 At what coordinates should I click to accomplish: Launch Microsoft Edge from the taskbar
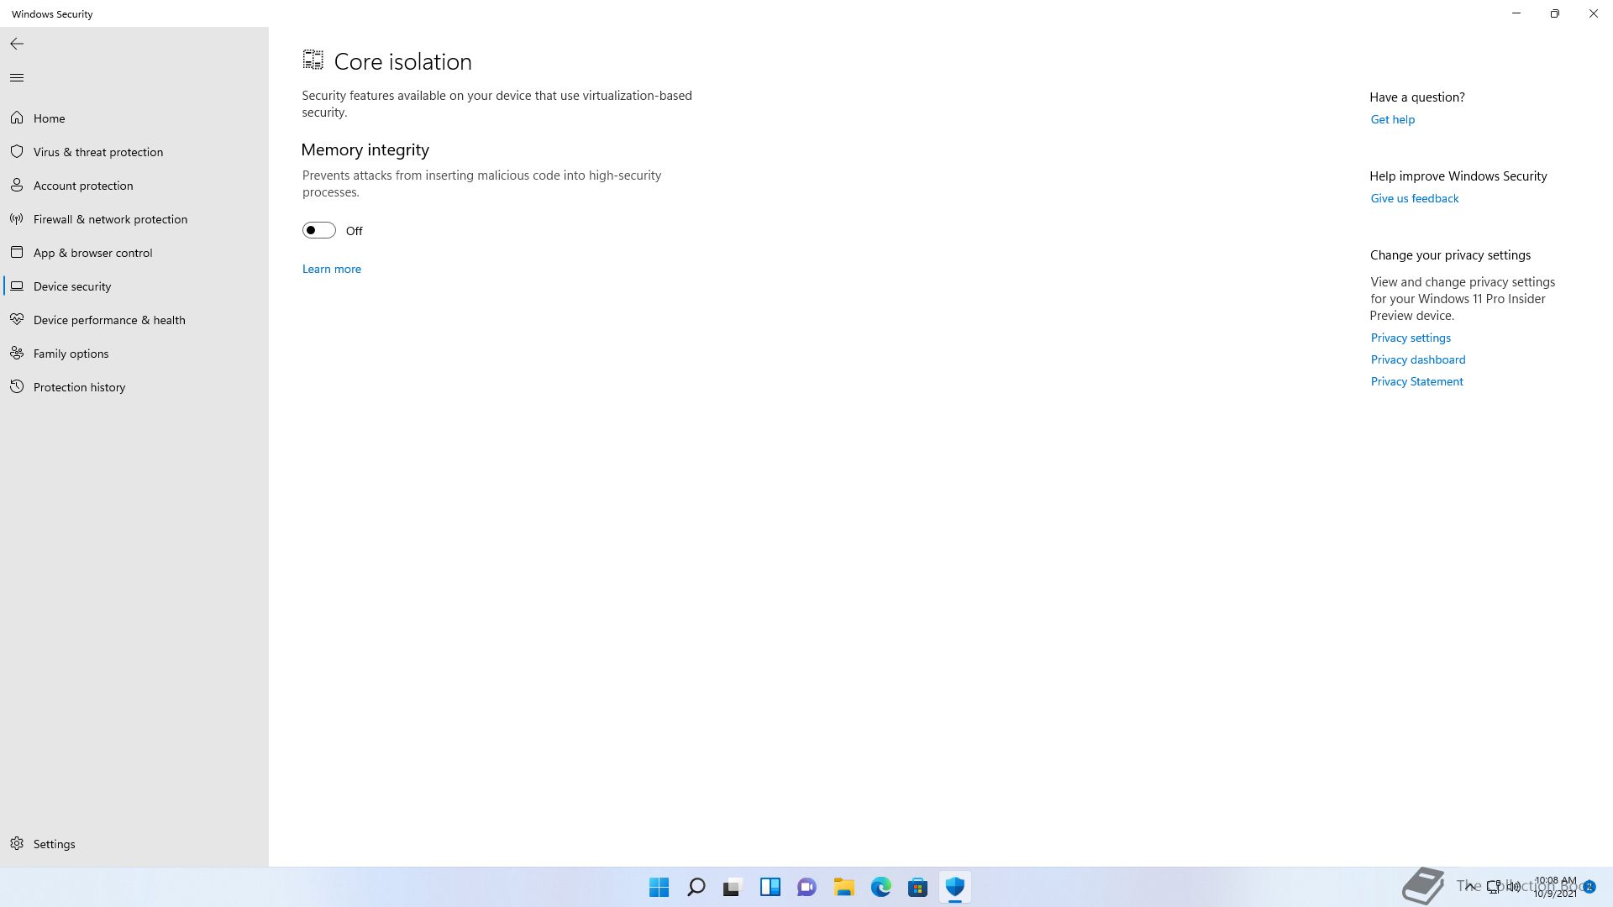(x=880, y=887)
